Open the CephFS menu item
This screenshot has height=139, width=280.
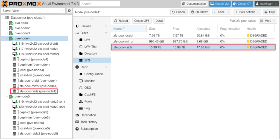click(x=92, y=95)
